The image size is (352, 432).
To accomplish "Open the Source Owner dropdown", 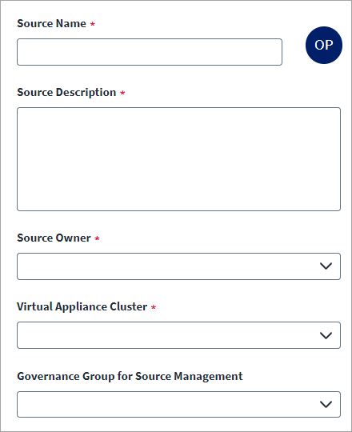I will coord(178,266).
